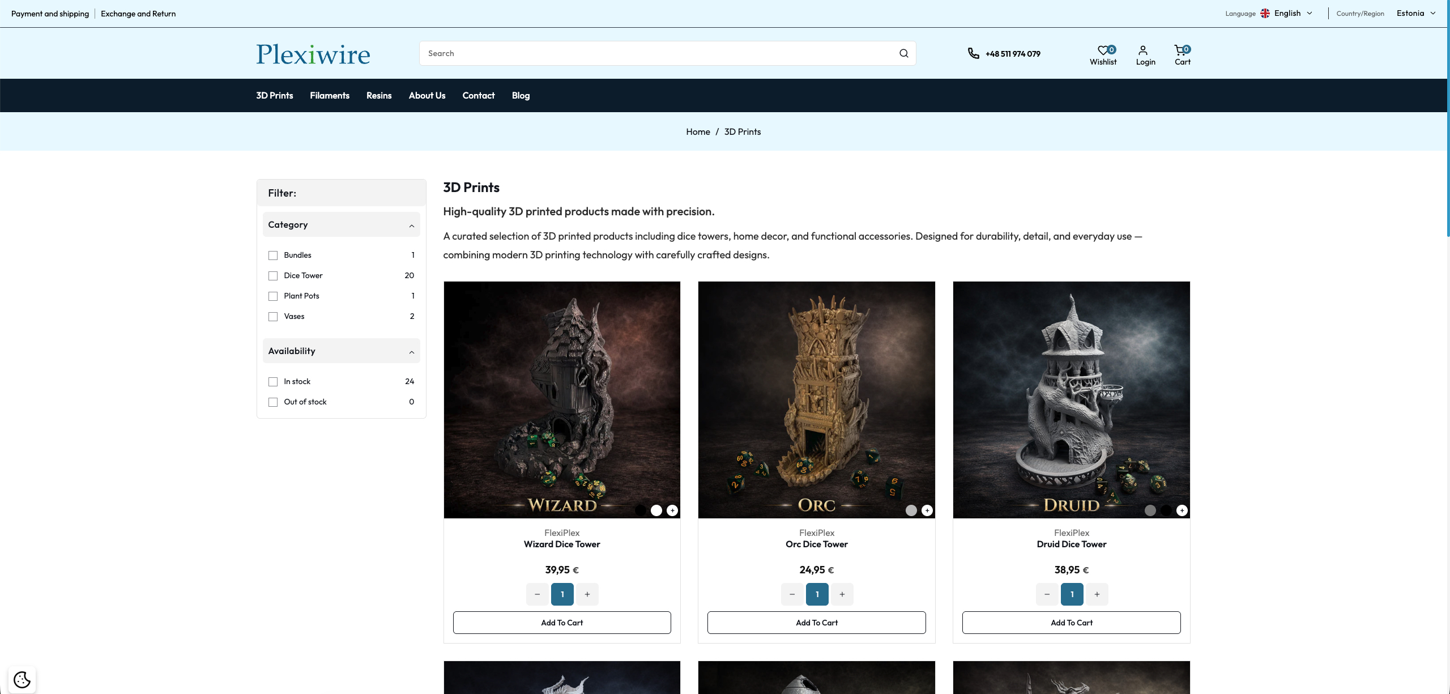Screen dimensions: 1450x694
Task: Open the Wishlist heart icon
Action: pyautogui.click(x=1103, y=50)
